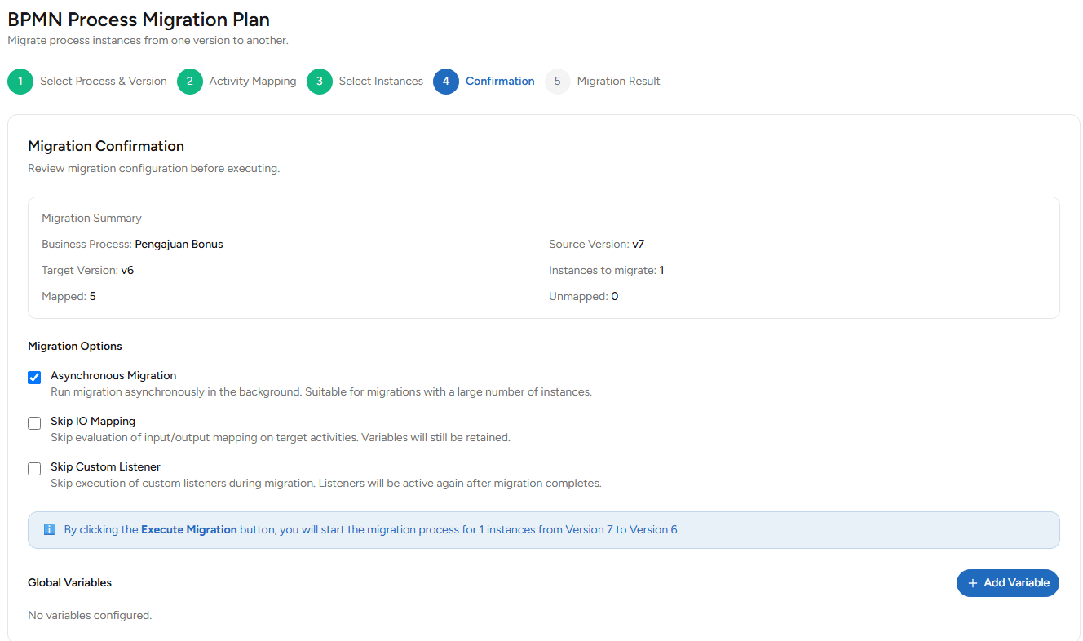Viewport: 1083px width, 641px height.
Task: Click the Migration Options heading
Action: tap(75, 346)
